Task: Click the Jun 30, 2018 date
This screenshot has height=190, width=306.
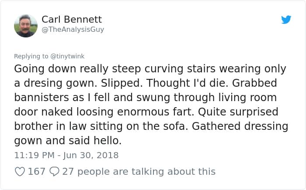Action: pos(90,155)
